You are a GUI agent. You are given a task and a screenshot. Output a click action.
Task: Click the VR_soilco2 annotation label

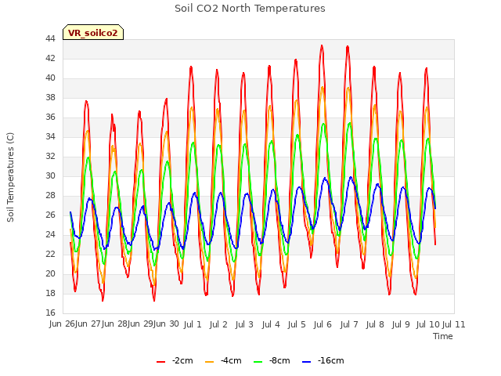point(93,33)
